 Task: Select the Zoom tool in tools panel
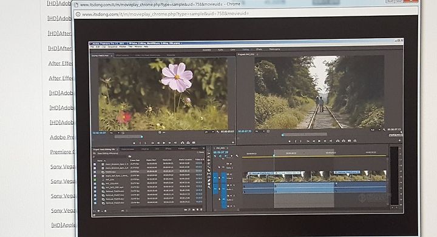209,187
